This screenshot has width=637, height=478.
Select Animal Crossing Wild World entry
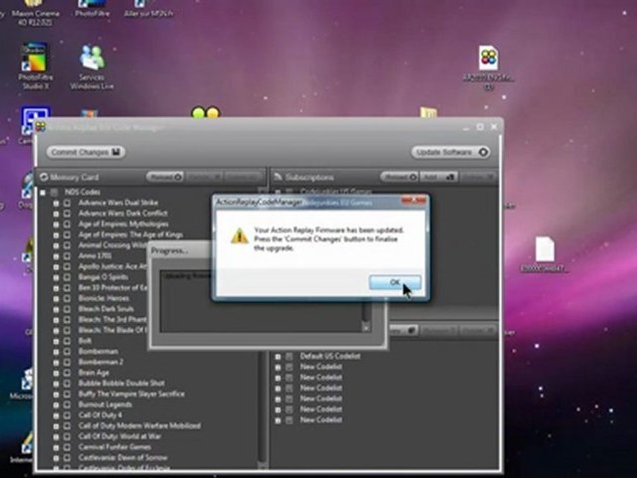[113, 245]
